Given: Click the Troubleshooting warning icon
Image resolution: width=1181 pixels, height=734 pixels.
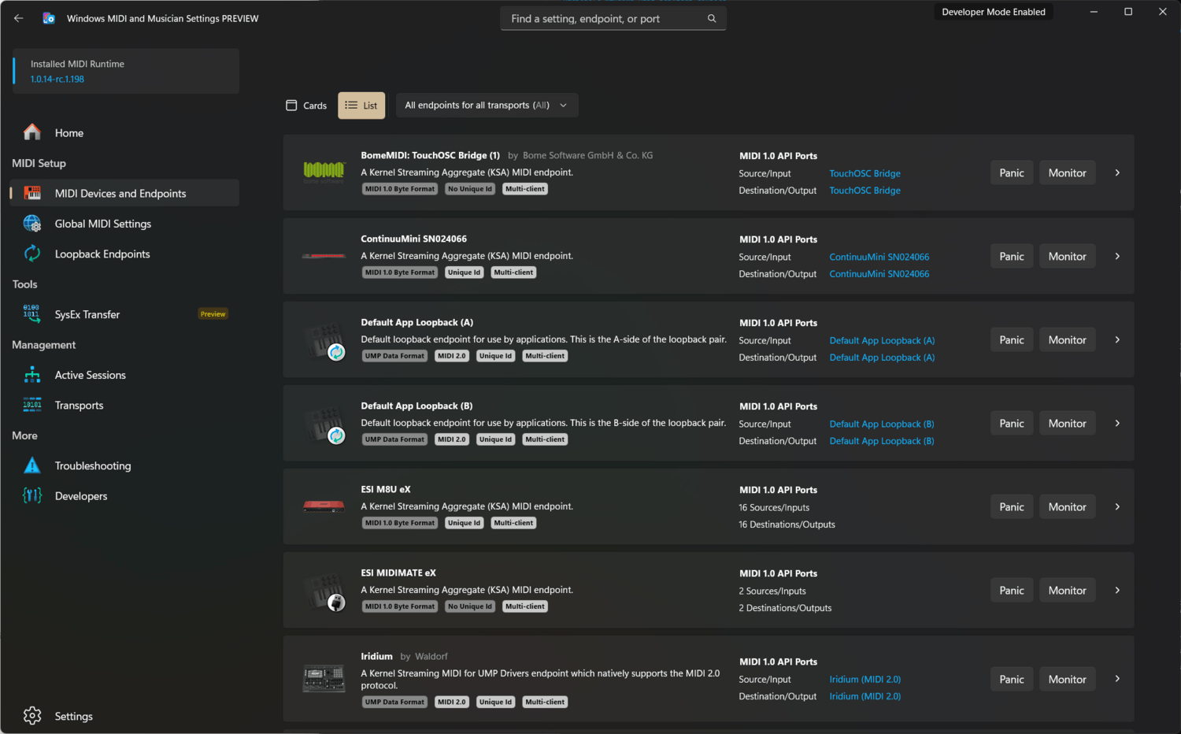Looking at the screenshot, I should point(31,465).
